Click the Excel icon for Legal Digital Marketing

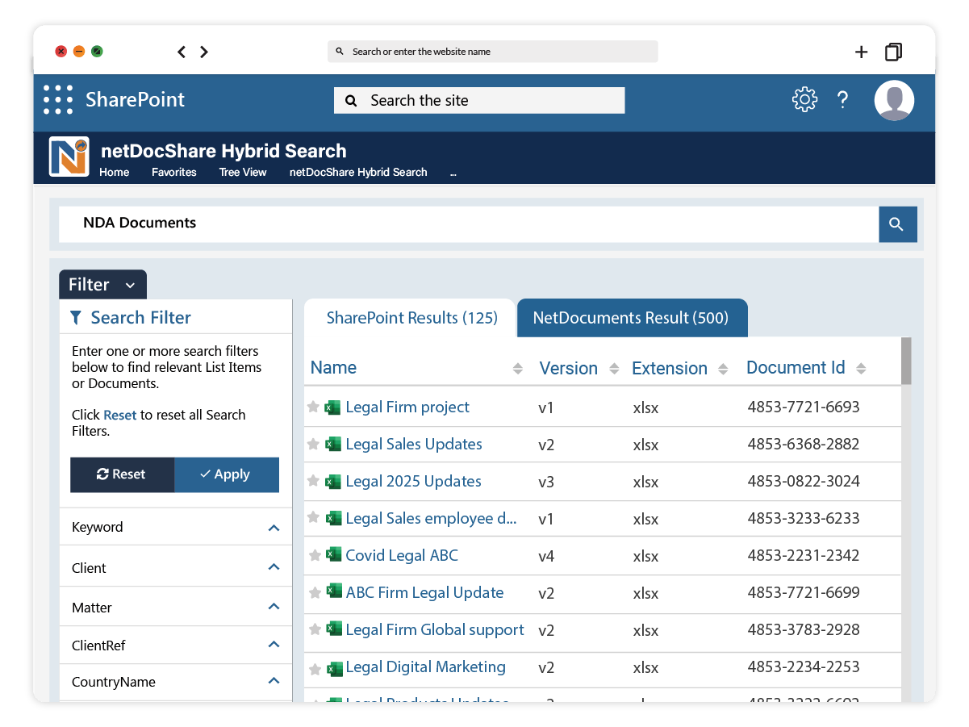333,667
